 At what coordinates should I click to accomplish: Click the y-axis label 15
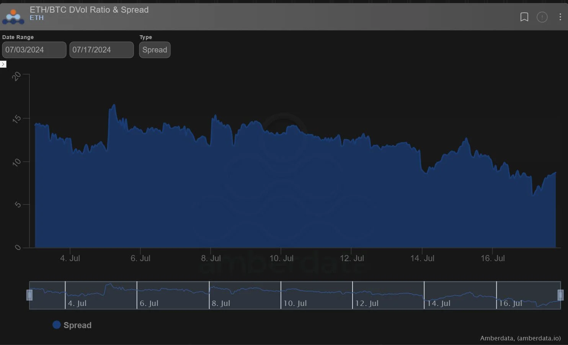16,119
